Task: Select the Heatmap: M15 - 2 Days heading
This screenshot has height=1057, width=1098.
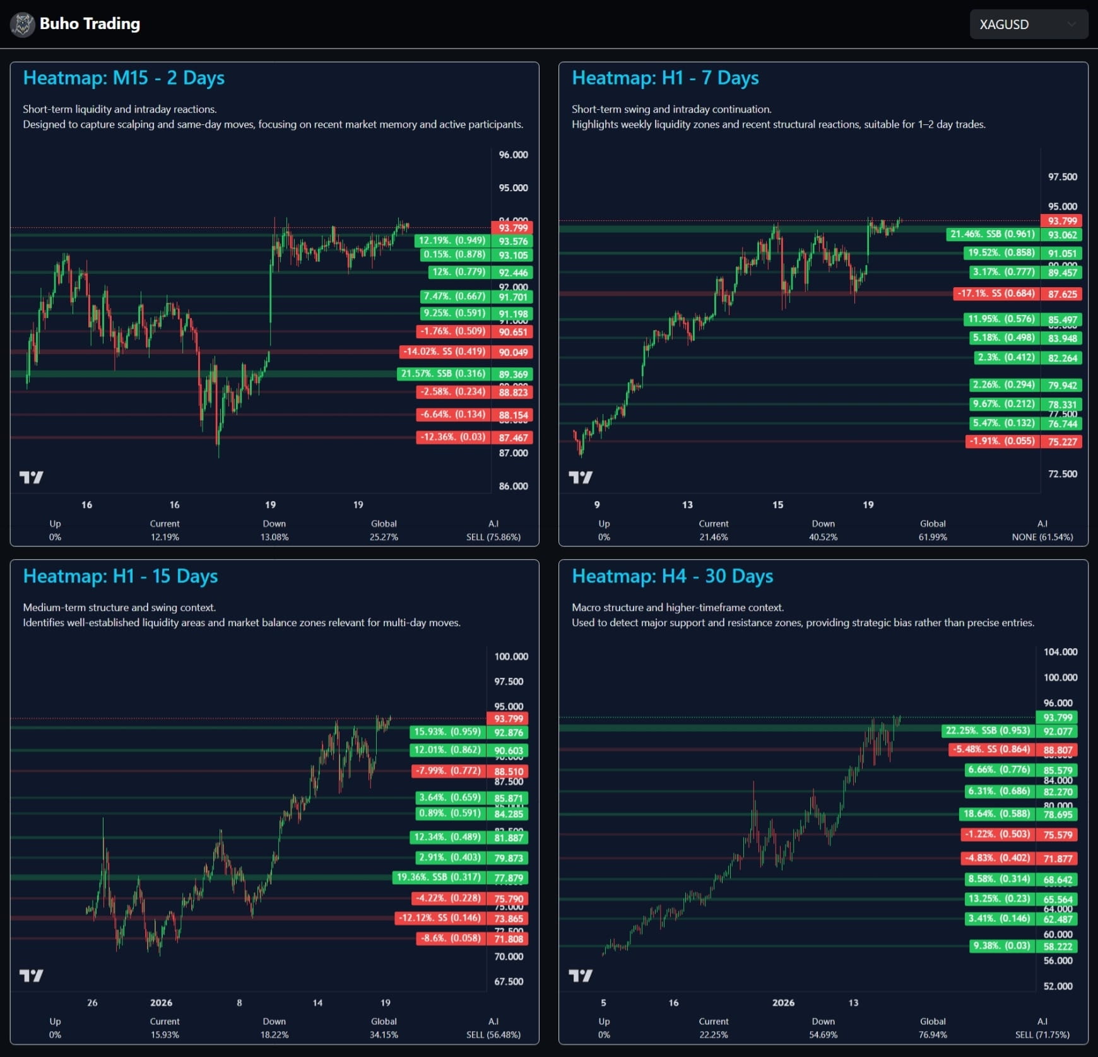Action: coord(124,78)
